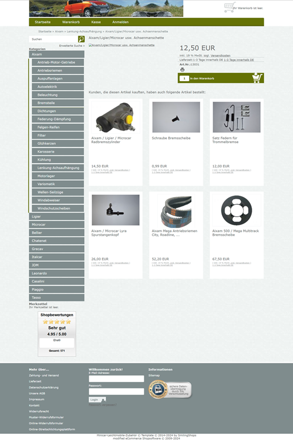
Task: Focus the E-Mail-Adresse input field
Action: (116, 379)
